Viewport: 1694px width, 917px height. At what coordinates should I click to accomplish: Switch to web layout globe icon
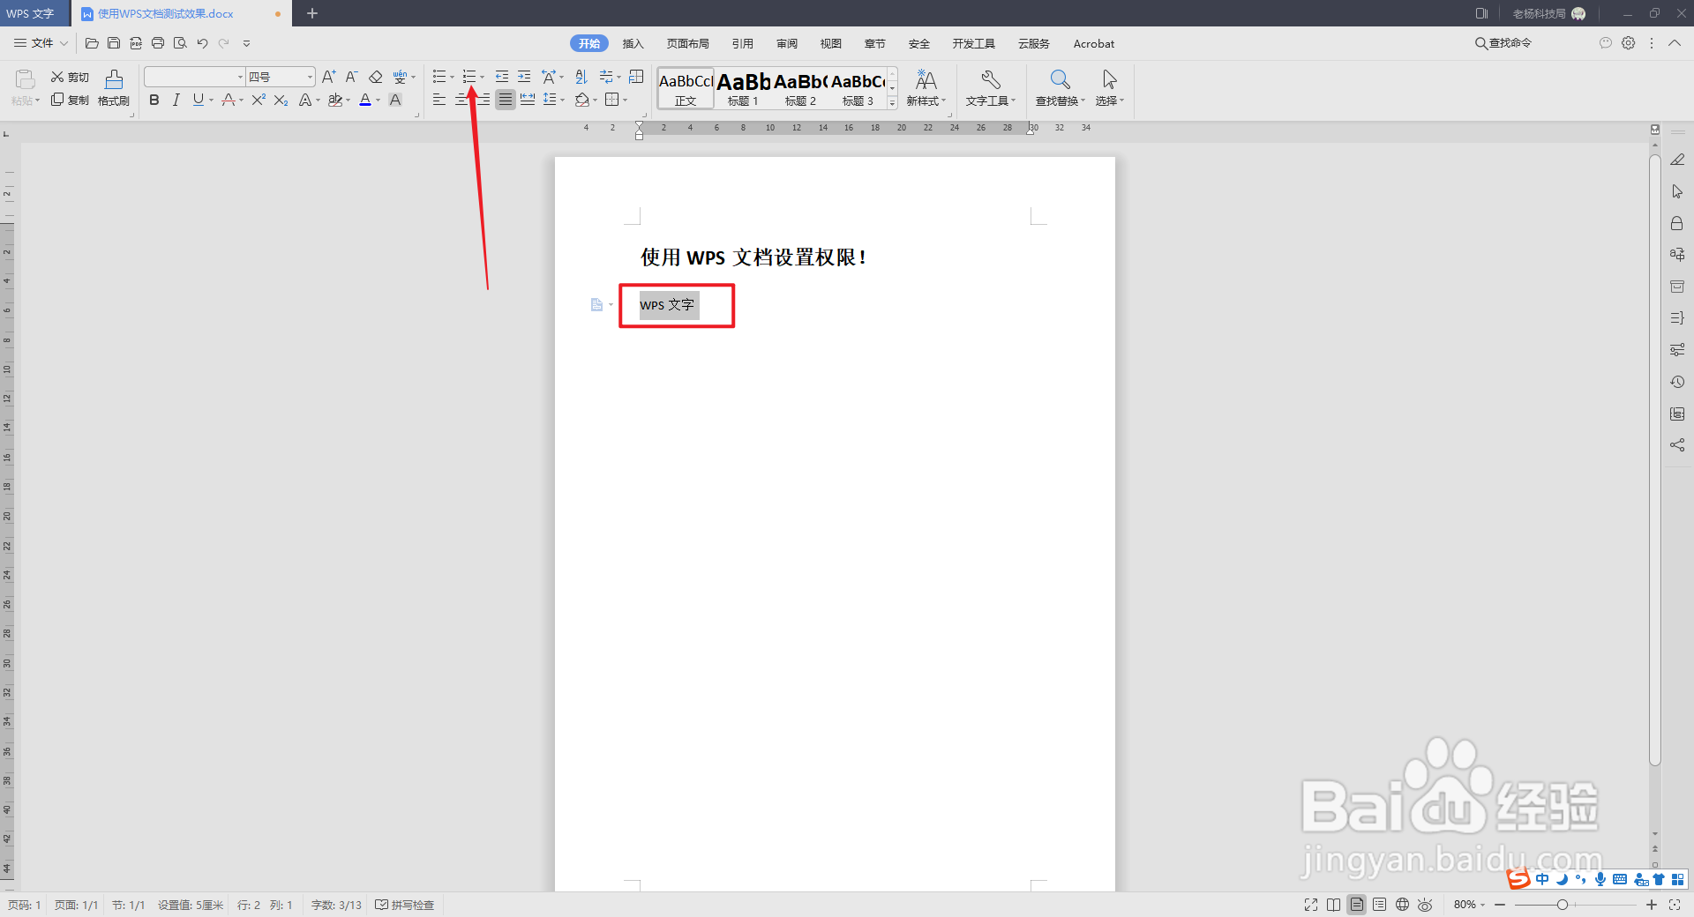[x=1402, y=905]
